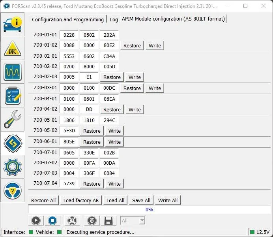Image resolution: width=273 pixels, height=237 pixels.
Task: Open the All dropdown in bottom toolbar
Action: (x=133, y=220)
